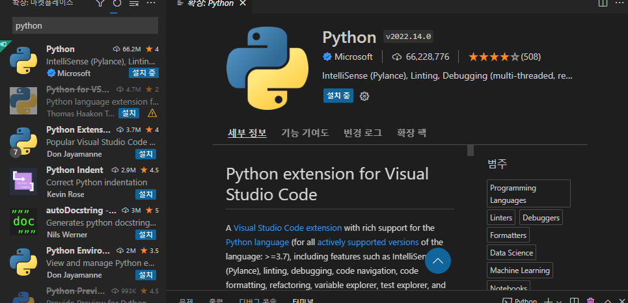Open the manage gear icon next to 설치 중
Screen dimensions: 628x303
364,96
